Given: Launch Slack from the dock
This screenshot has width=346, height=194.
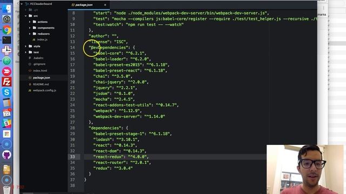Looking at the screenshot, I should tap(6, 123).
